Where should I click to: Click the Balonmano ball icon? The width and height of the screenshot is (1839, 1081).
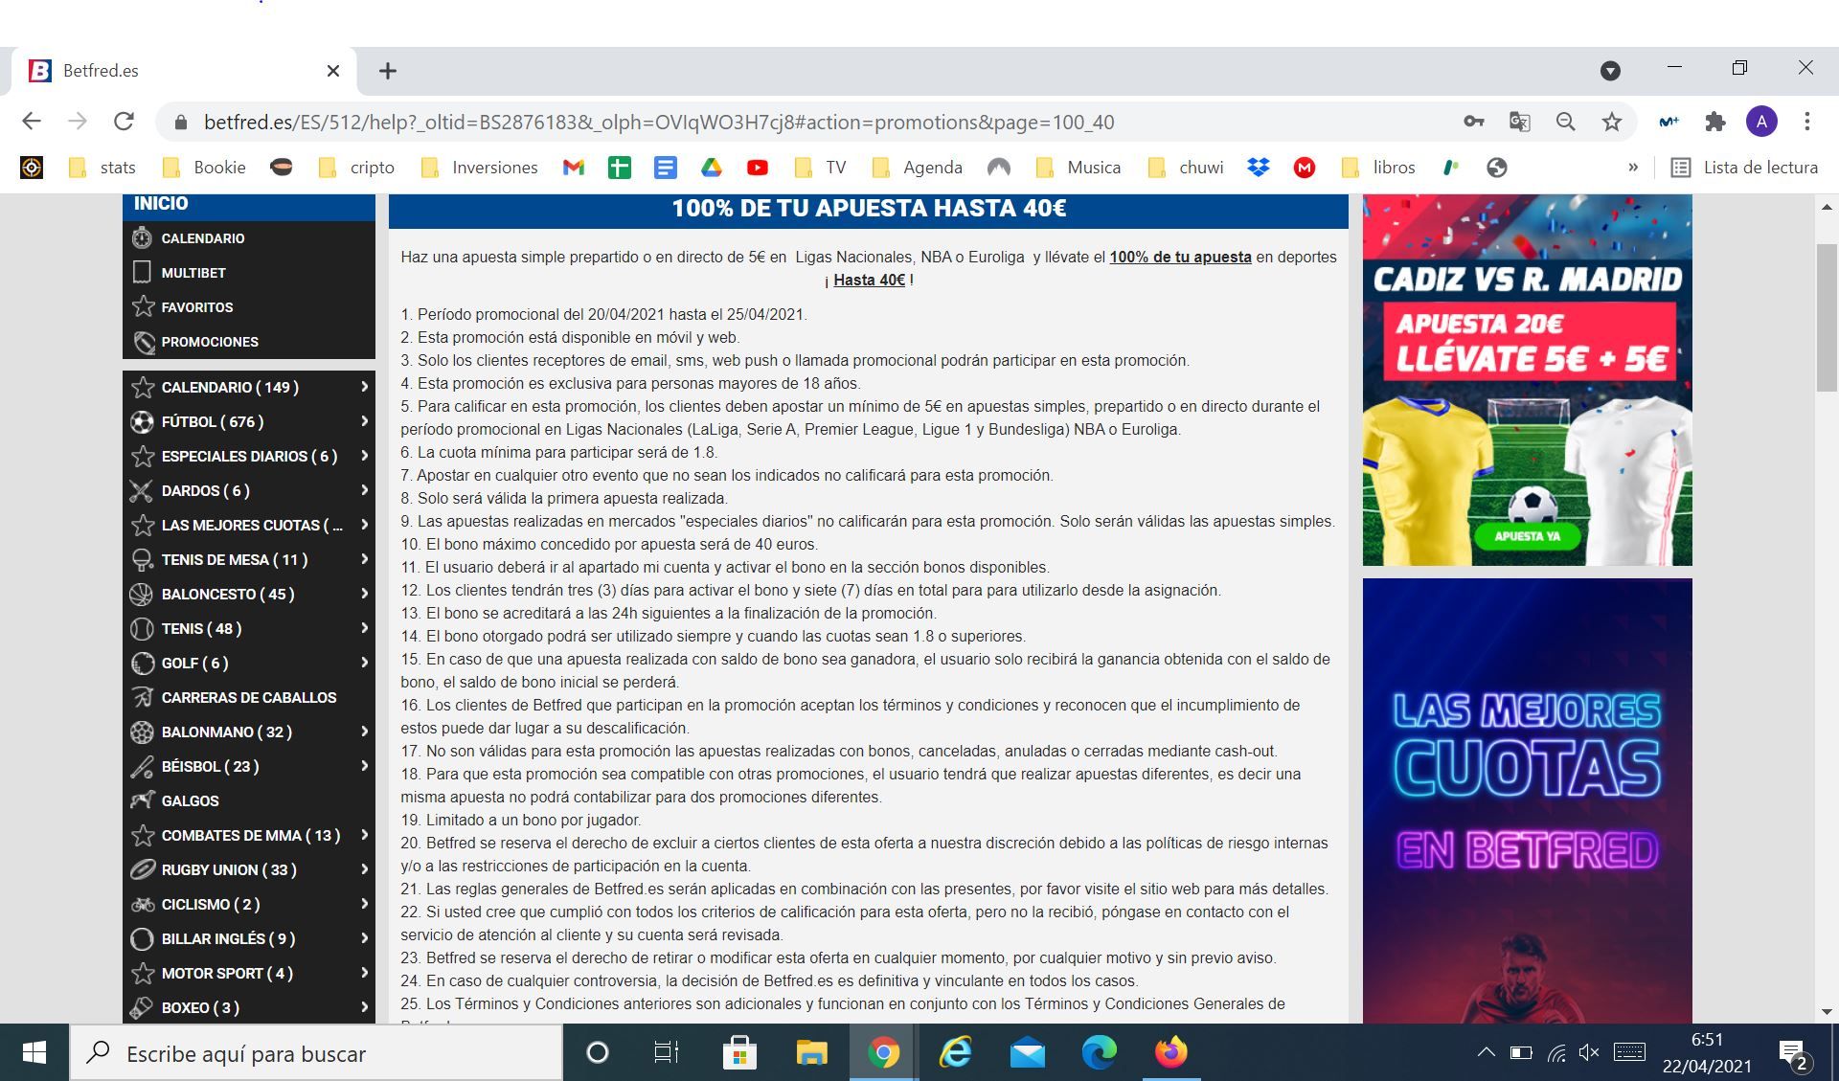click(142, 732)
